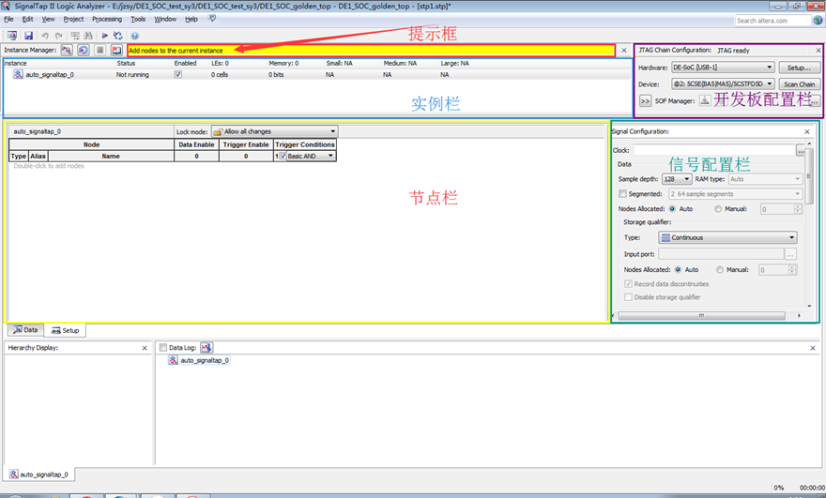The image size is (826, 498).
Task: Open the Tools menu
Action: coord(138,19)
